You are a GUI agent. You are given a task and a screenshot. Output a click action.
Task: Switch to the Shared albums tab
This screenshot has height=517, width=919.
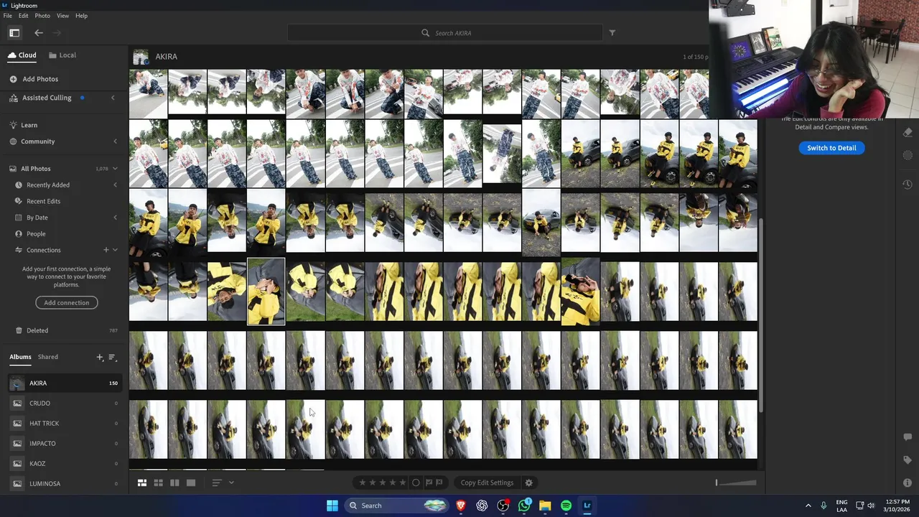48,357
